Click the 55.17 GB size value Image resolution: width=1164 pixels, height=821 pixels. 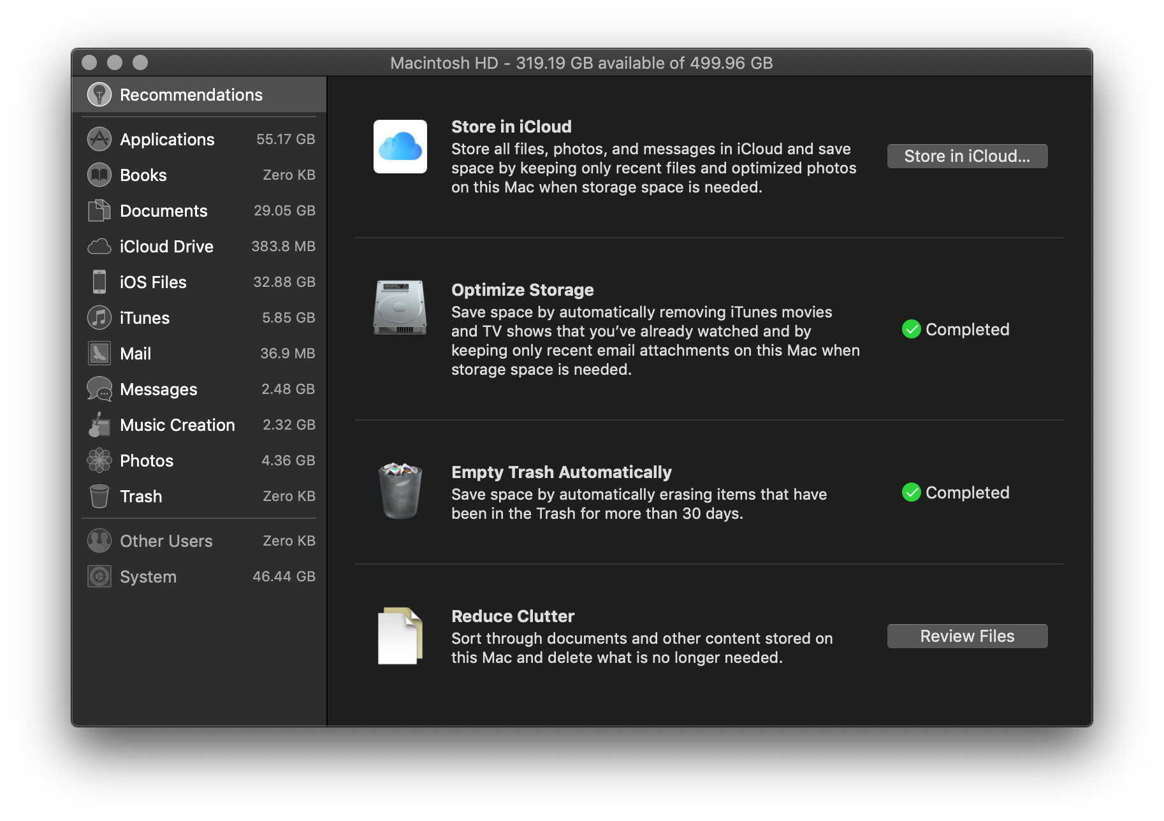[286, 139]
